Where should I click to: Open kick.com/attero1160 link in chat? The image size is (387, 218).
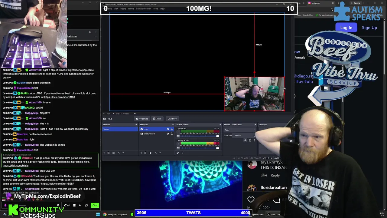coord(60,97)
